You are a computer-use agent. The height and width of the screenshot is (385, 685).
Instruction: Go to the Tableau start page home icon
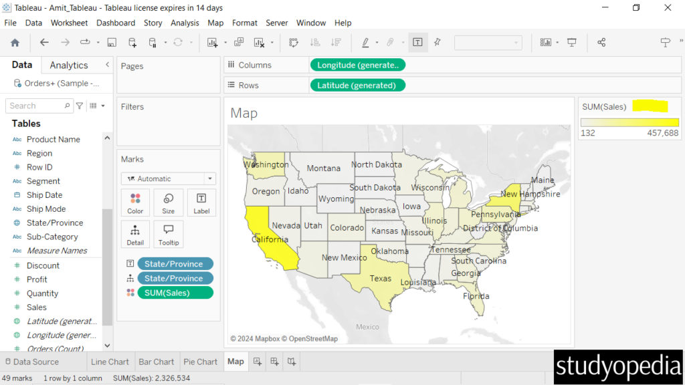15,42
